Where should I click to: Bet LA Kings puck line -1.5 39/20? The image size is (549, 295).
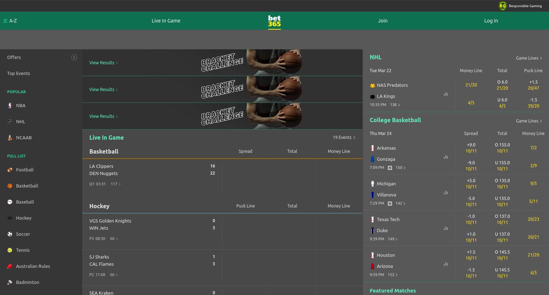point(533,103)
